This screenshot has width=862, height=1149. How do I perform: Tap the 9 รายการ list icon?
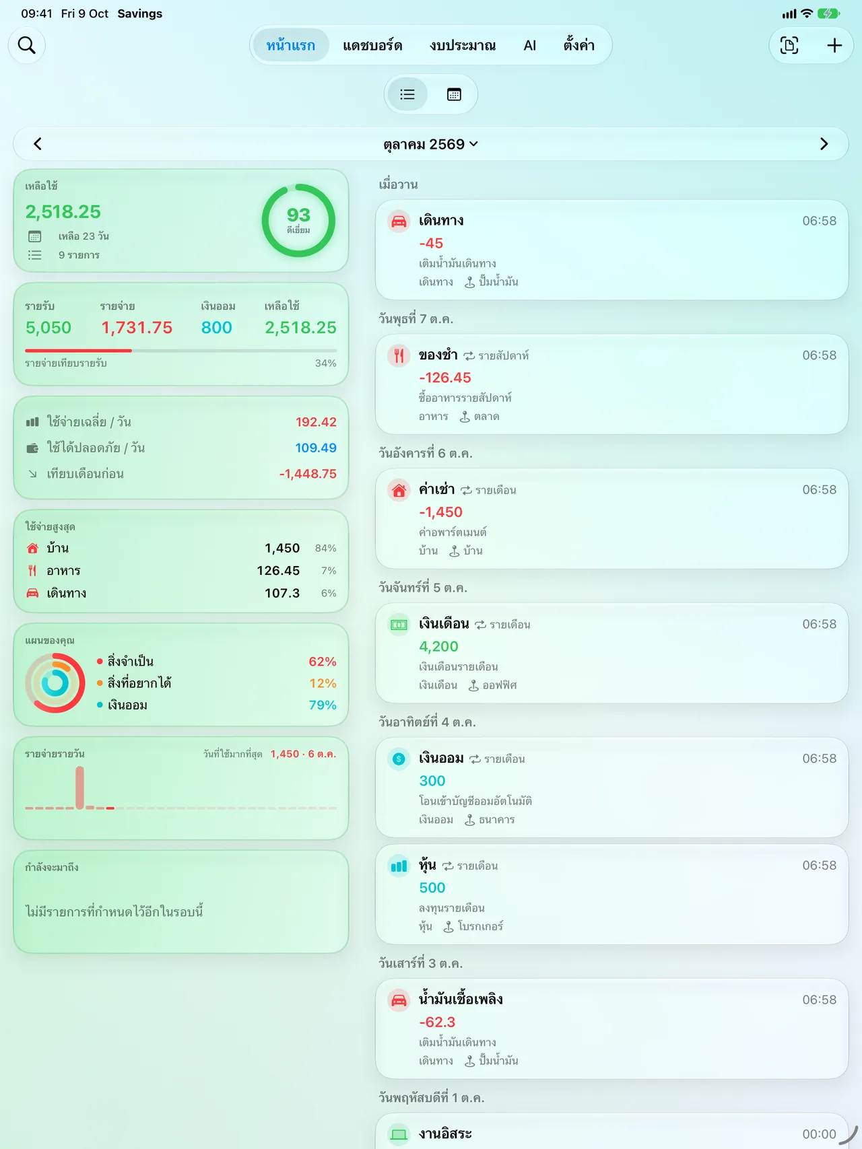pyautogui.click(x=34, y=255)
